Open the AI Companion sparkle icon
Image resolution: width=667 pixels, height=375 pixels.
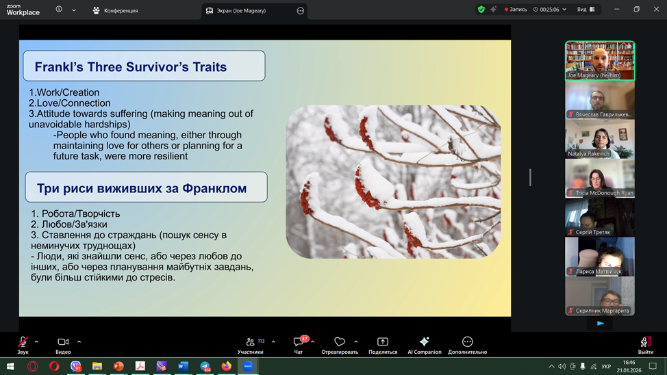[424, 342]
